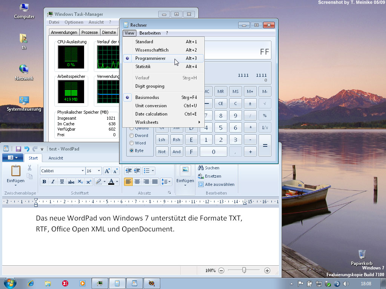Click Suchen in WordPad
386x289 pixels.
click(x=209, y=168)
